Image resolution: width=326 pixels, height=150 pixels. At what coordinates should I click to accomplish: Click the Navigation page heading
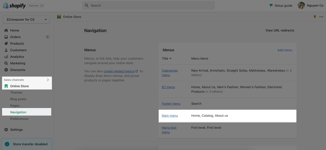tap(95, 31)
